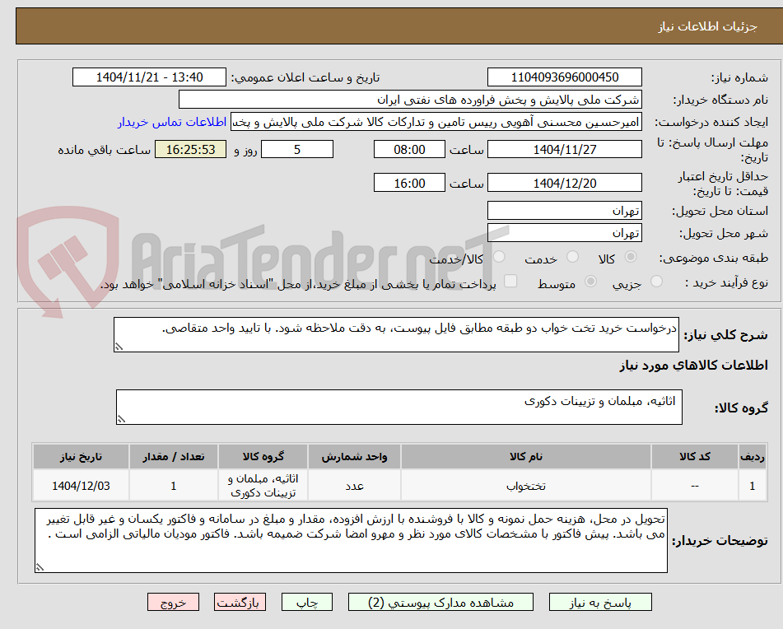
Task: Open اطلاعات تماس خریدار link
Action: [x=172, y=123]
